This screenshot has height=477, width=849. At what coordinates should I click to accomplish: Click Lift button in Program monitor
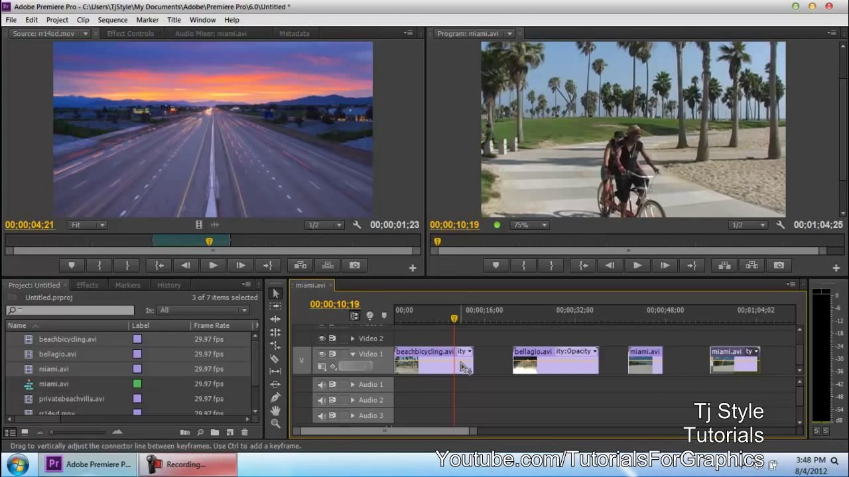point(724,266)
